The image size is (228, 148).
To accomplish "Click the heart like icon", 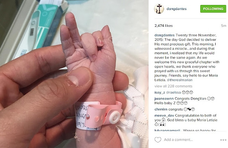I will pyautogui.click(x=158, y=140).
